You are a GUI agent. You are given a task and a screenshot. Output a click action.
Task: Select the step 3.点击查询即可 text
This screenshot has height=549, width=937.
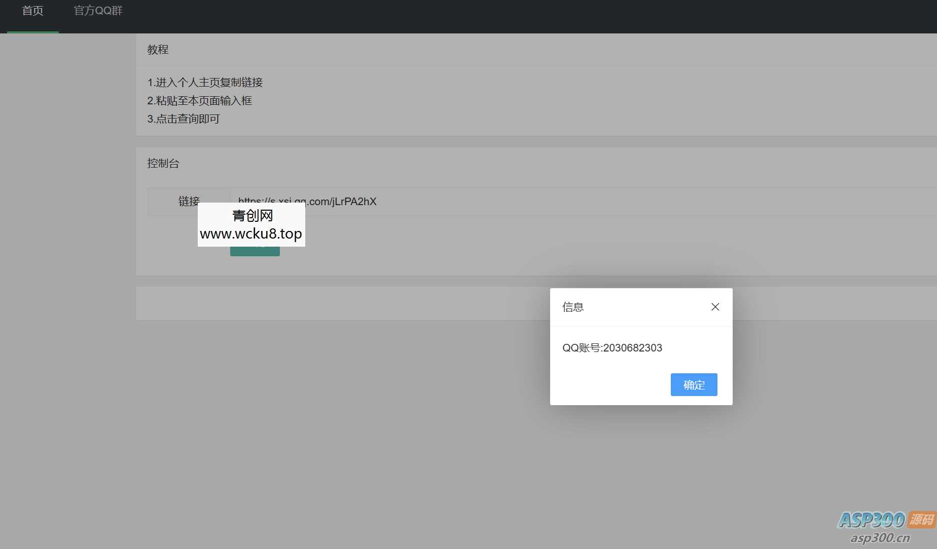[183, 119]
